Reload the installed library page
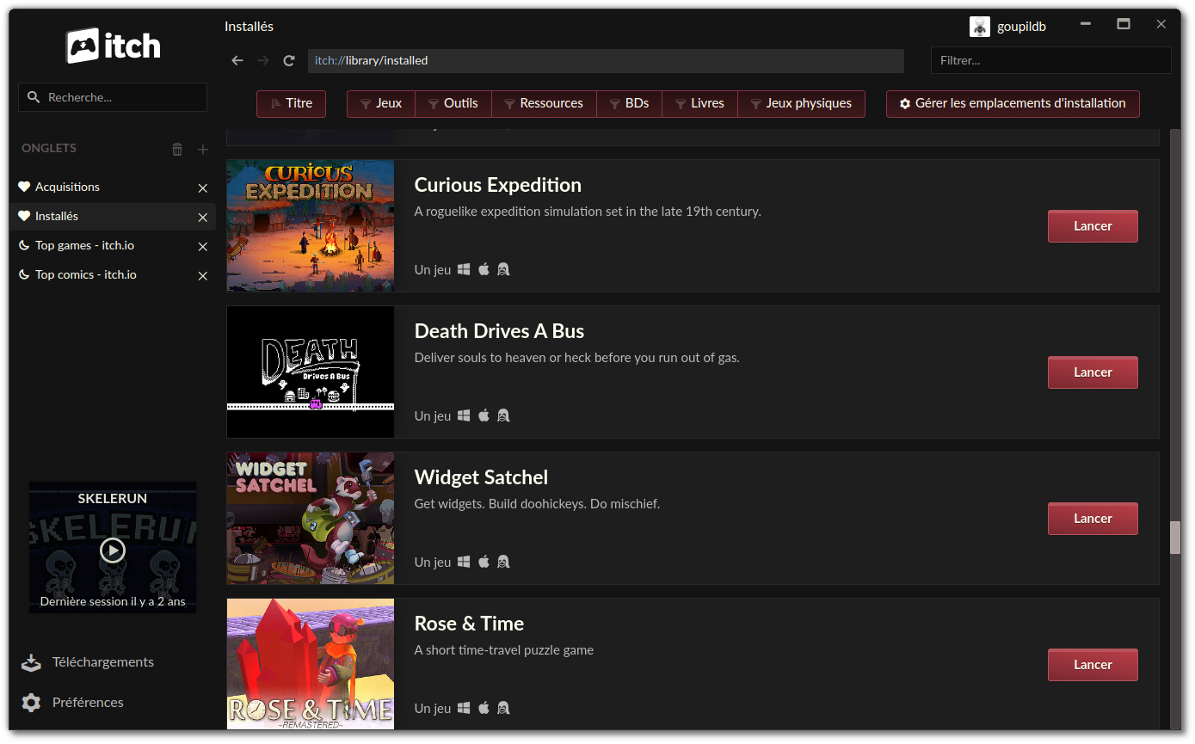The width and height of the screenshot is (1195, 744). click(x=288, y=60)
